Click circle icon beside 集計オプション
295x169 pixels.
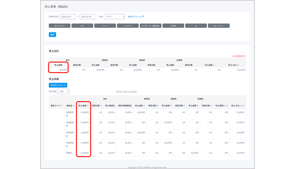pos(143,17)
